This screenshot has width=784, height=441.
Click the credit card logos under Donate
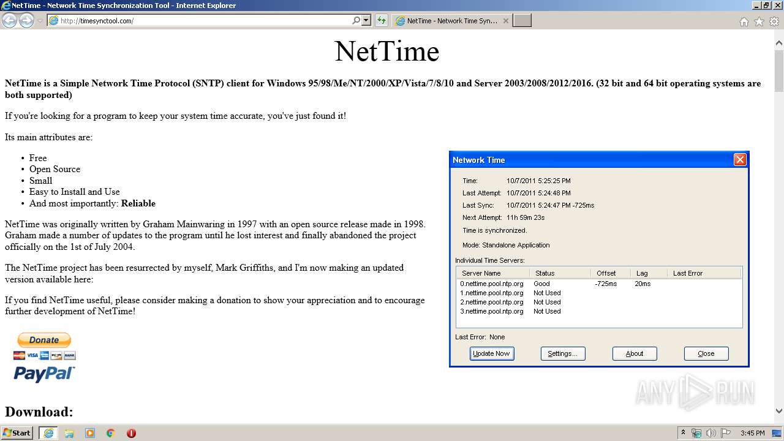[44, 355]
